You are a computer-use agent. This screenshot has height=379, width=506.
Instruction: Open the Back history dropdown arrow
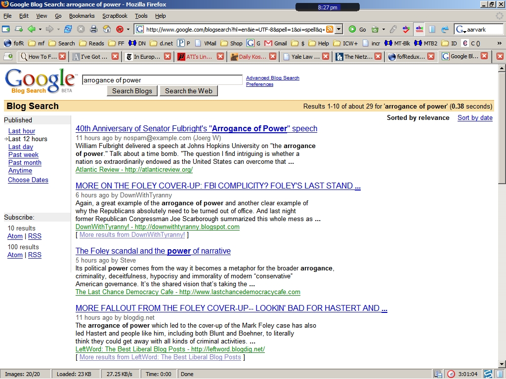[x=41, y=29]
